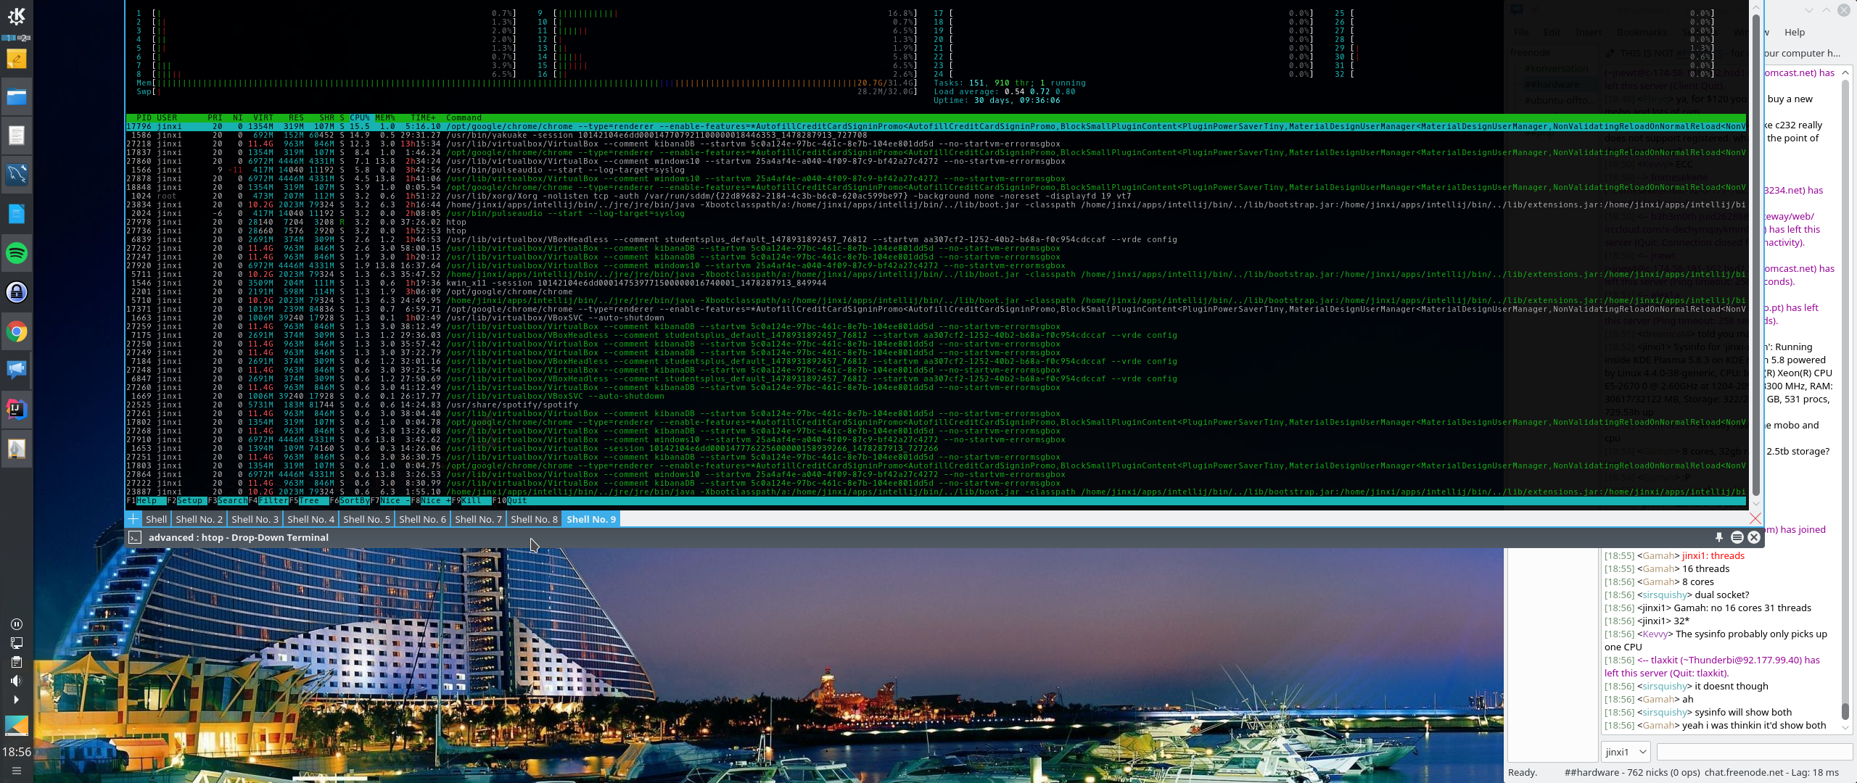
Task: Launch the sticky notes app in the dock
Action: click(x=16, y=58)
